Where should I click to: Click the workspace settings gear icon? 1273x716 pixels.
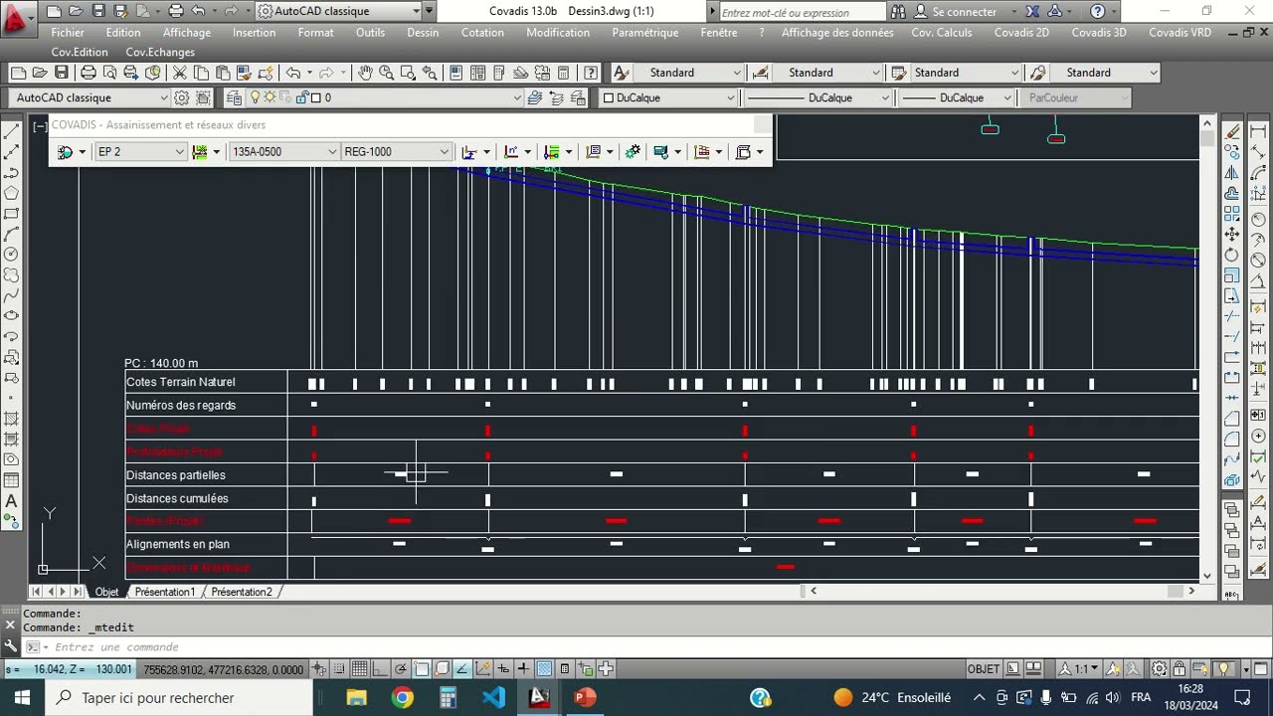coord(182,97)
